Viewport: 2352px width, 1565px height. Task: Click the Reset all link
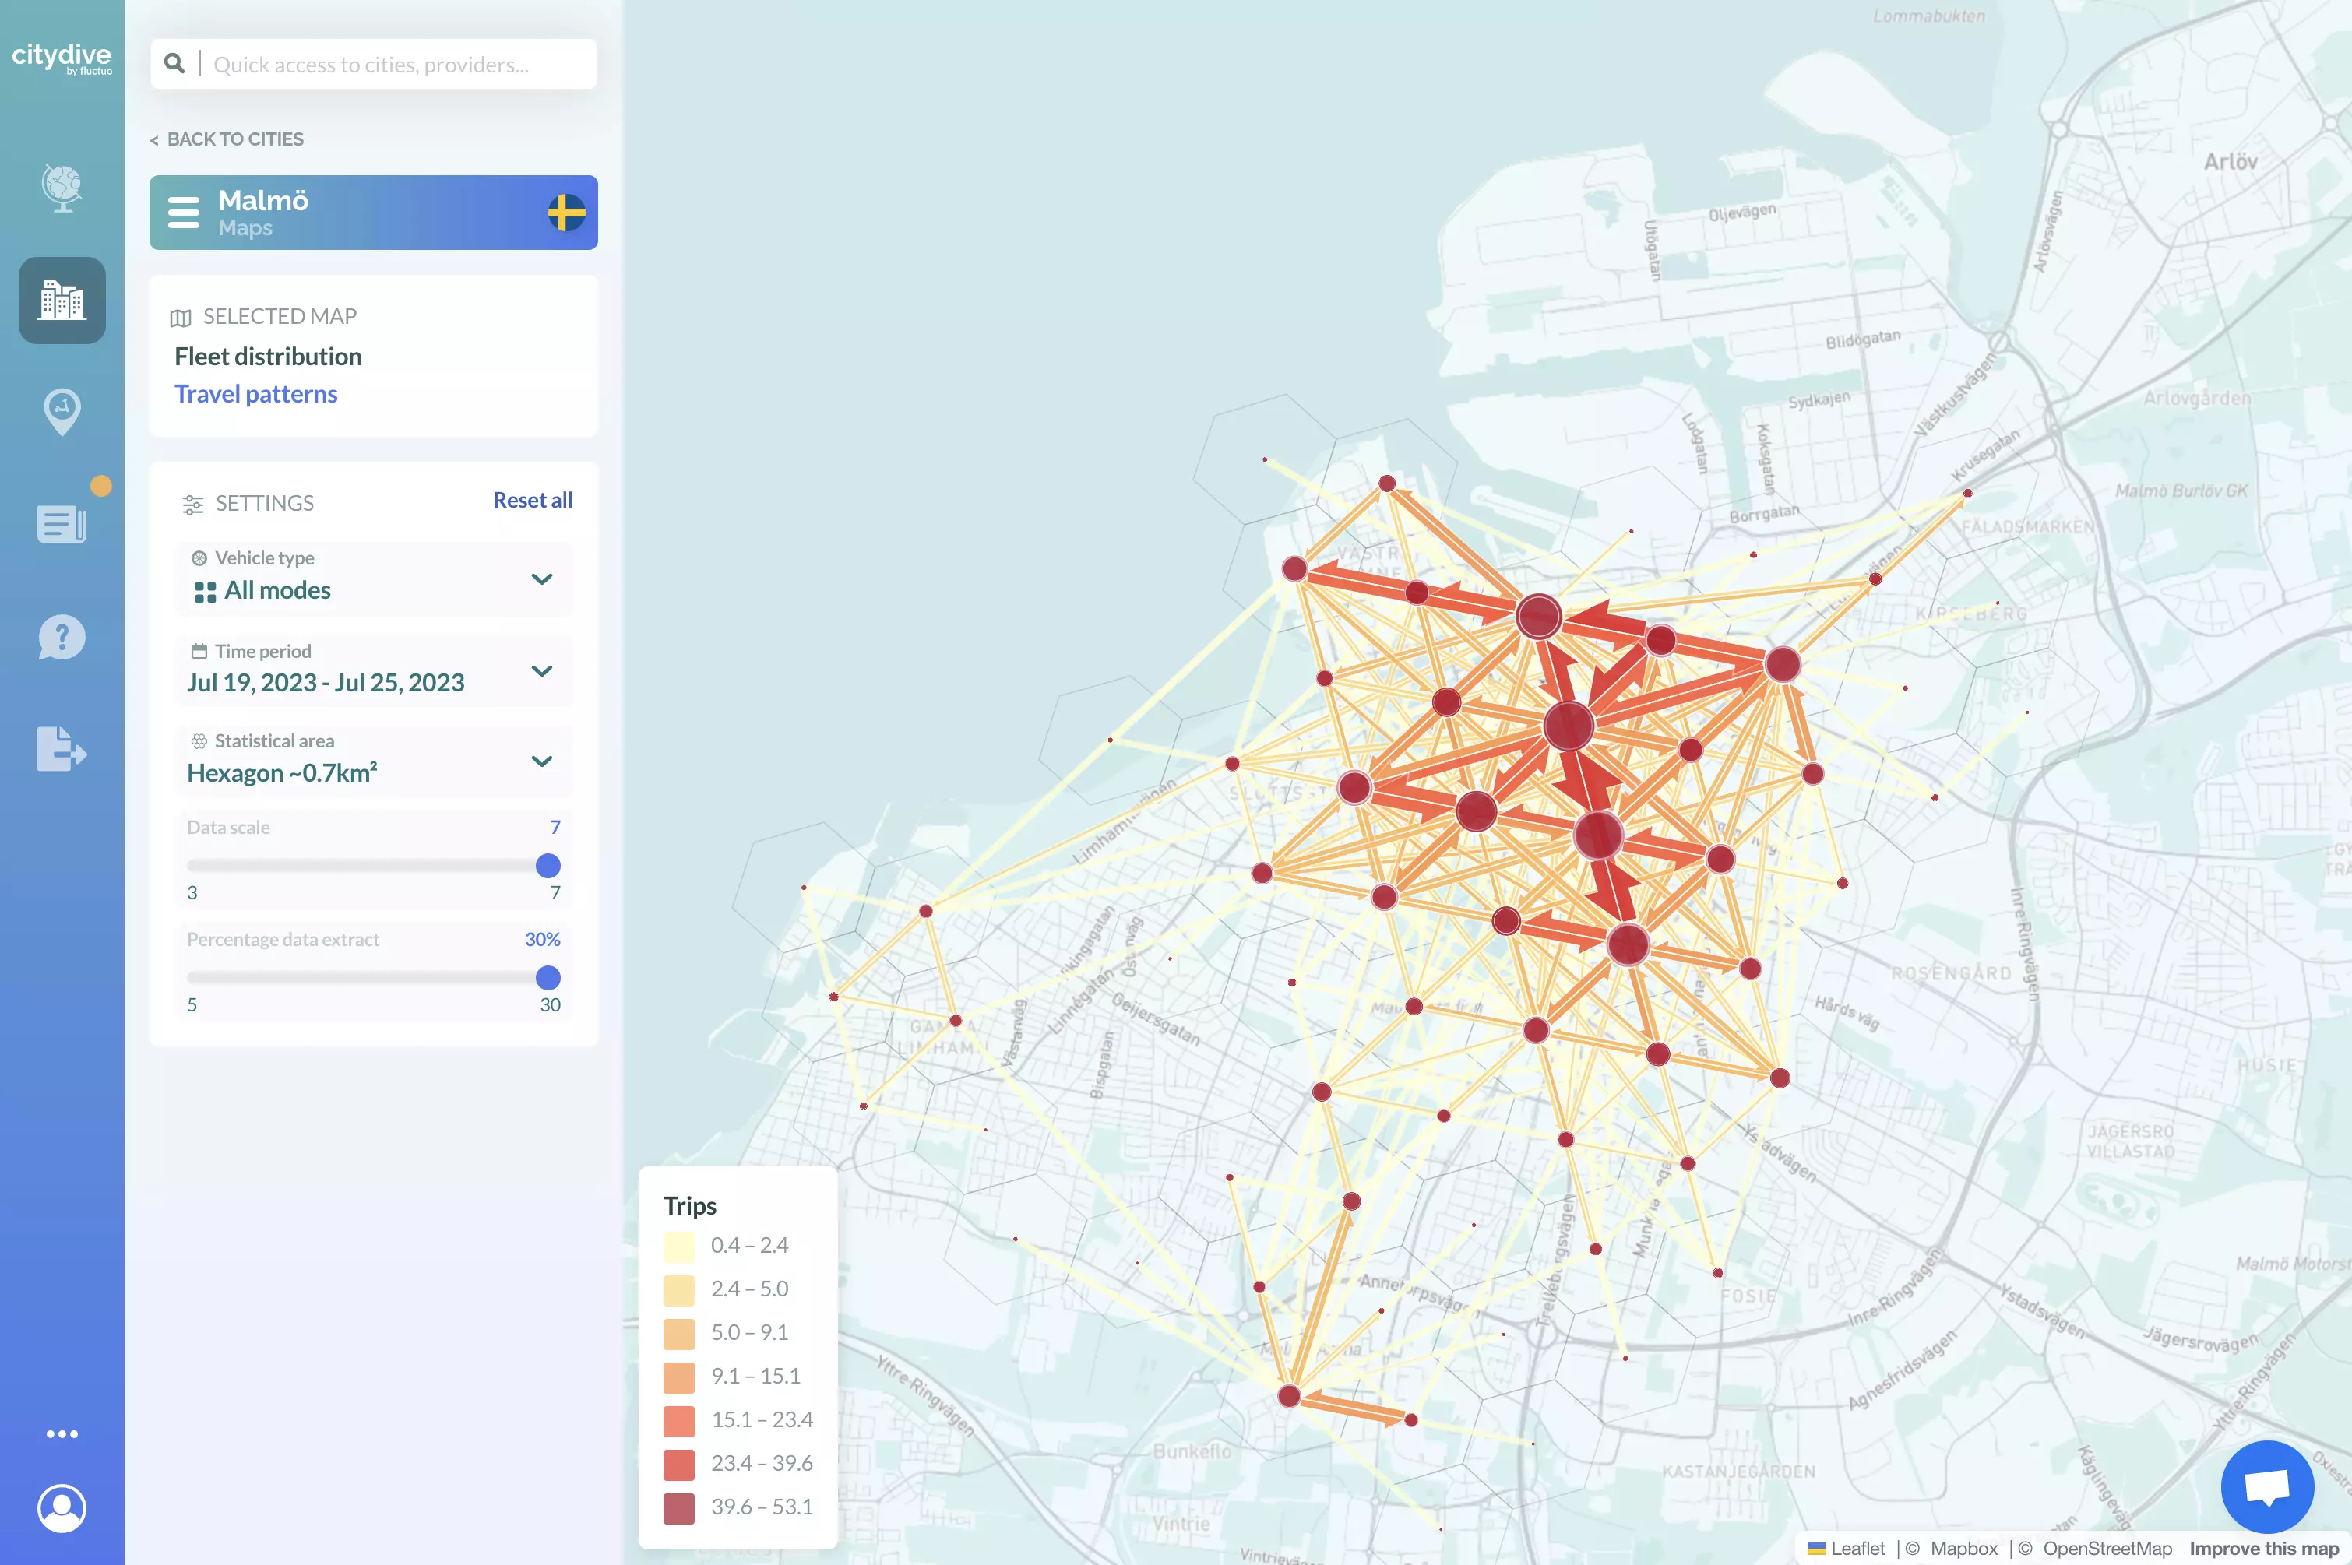532,499
